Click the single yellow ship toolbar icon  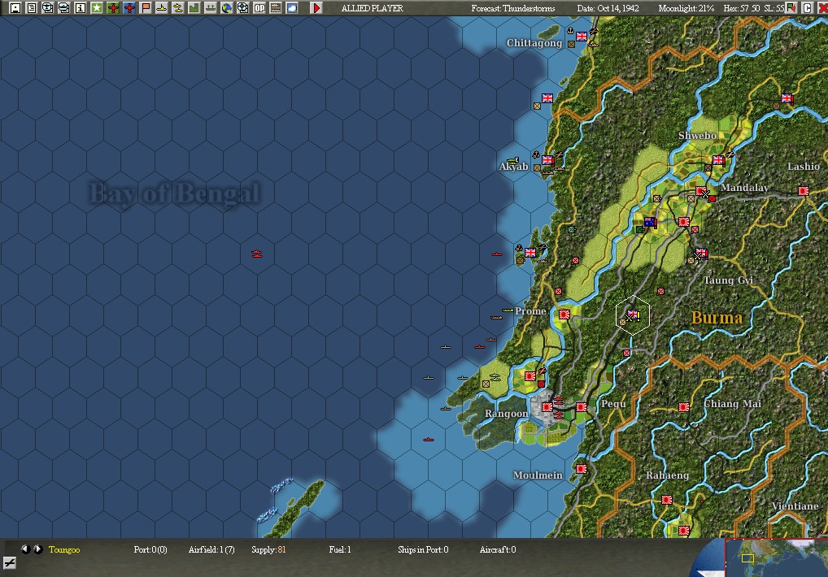(162, 8)
